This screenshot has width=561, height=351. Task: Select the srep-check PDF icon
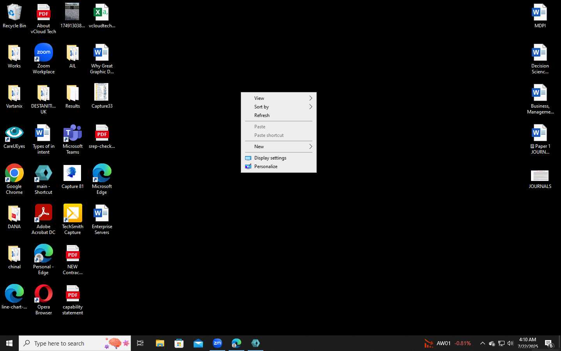102,137
